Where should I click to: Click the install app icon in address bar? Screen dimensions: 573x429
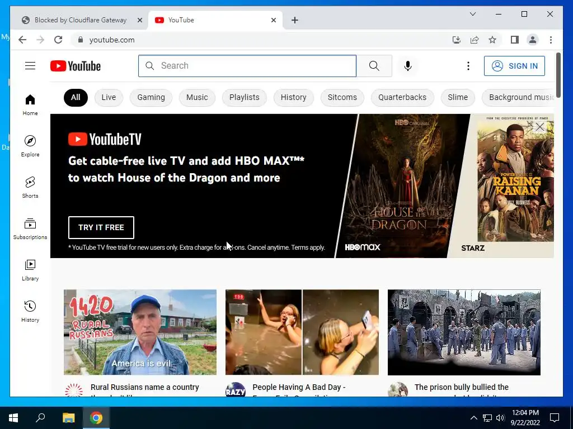[x=457, y=40]
